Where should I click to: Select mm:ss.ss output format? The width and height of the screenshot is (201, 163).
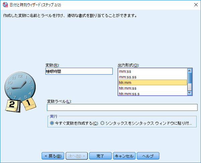pos(153,77)
